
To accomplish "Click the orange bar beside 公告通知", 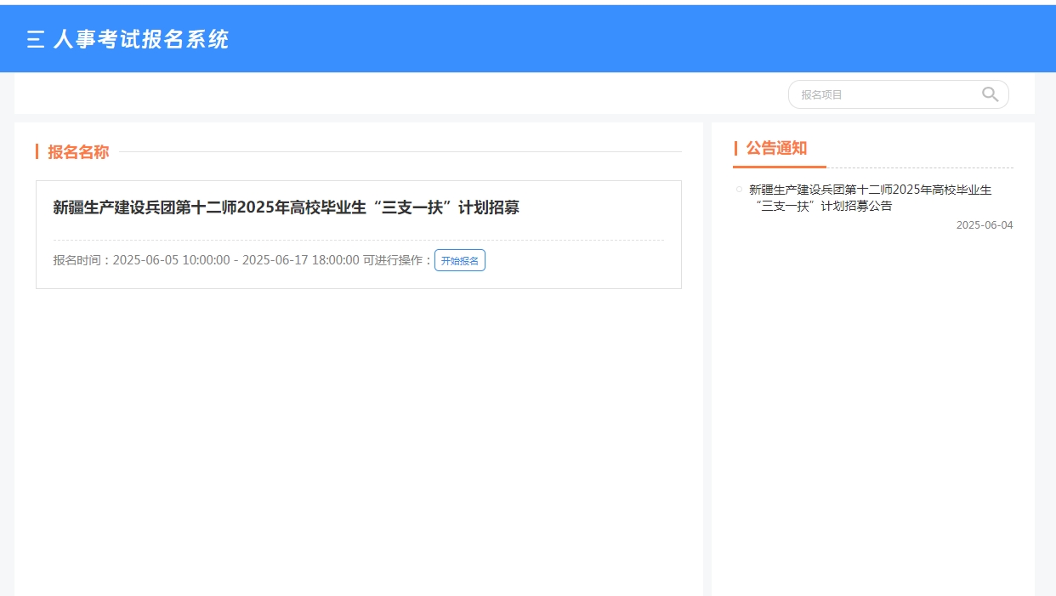I will [736, 148].
